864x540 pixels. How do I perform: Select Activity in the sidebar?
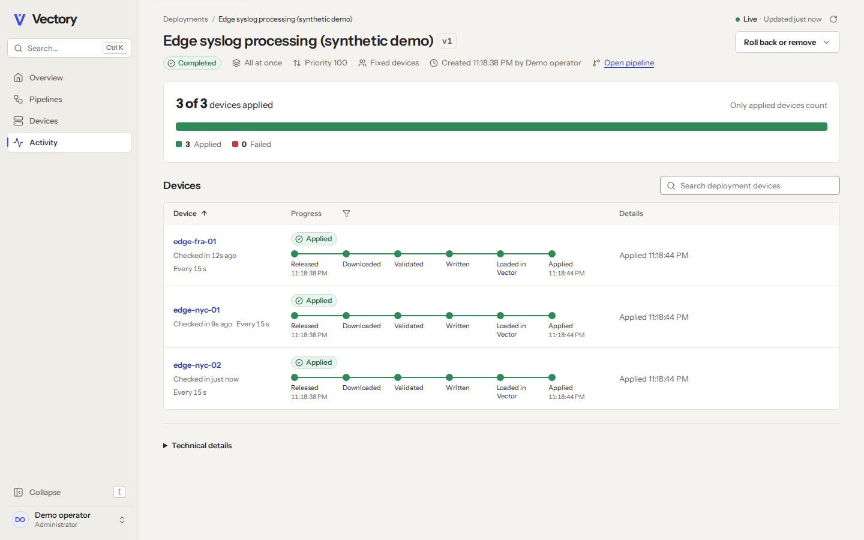click(x=69, y=142)
